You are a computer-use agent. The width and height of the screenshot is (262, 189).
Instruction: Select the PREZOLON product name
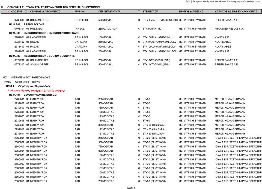(x=37, y=29)
